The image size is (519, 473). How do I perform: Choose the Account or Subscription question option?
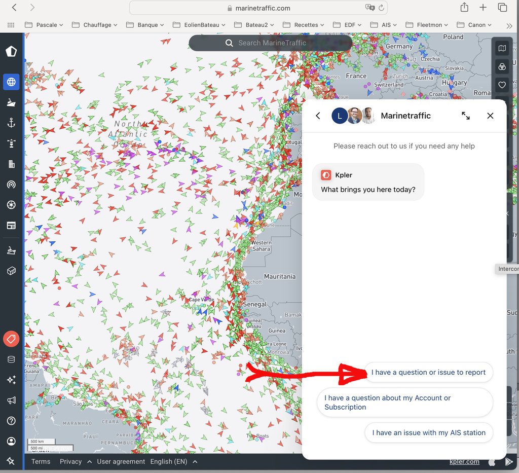click(405, 403)
